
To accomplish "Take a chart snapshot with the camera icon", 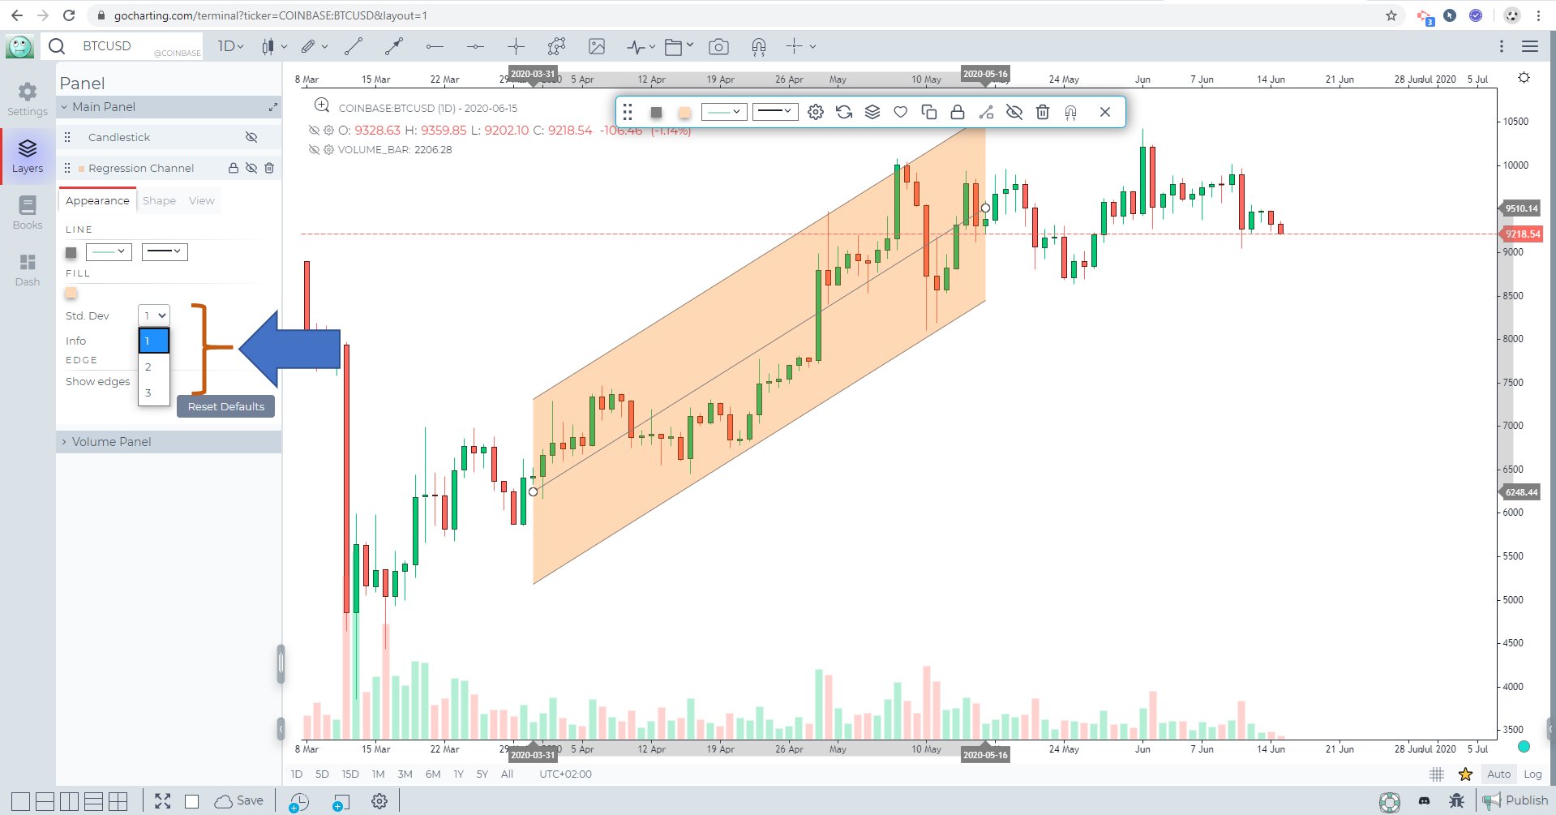I will pyautogui.click(x=718, y=46).
